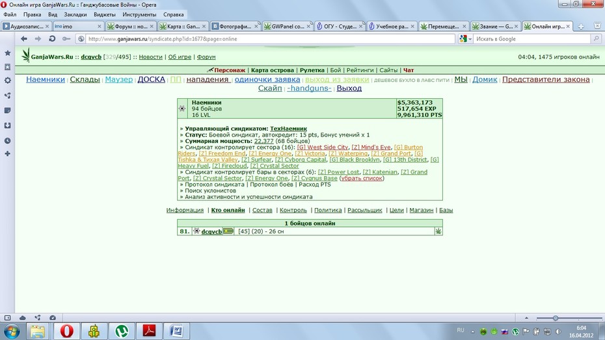Open the Notes panel in Opera sidebar
Screen dimensions: 605x340
(7, 111)
